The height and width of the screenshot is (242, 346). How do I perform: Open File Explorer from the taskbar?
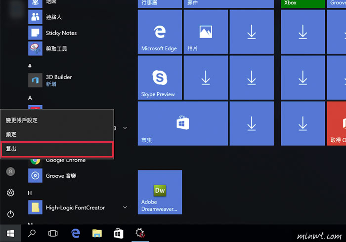pyautogui.click(x=97, y=233)
